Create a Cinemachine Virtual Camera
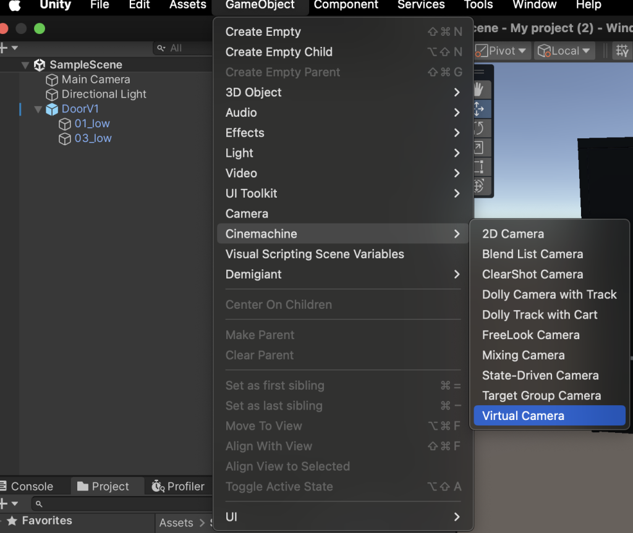The image size is (633, 533). tap(550, 416)
